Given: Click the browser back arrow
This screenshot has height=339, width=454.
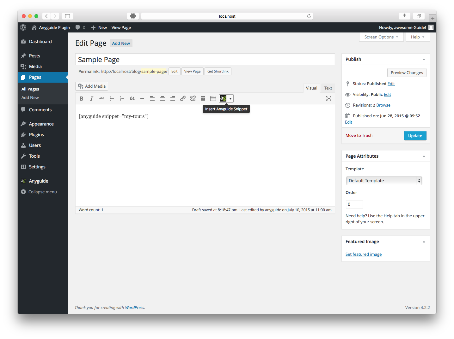Looking at the screenshot, I should [46, 16].
